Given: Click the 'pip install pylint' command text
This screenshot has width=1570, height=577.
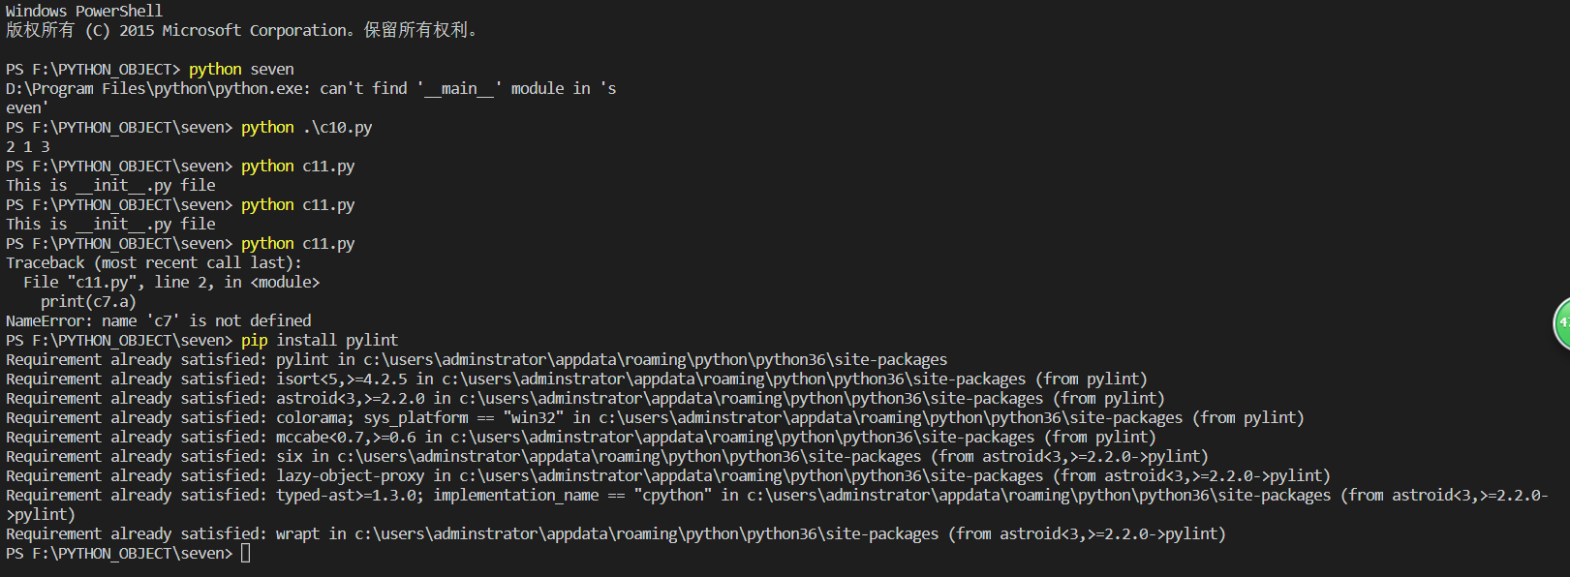Looking at the screenshot, I should (x=319, y=340).
